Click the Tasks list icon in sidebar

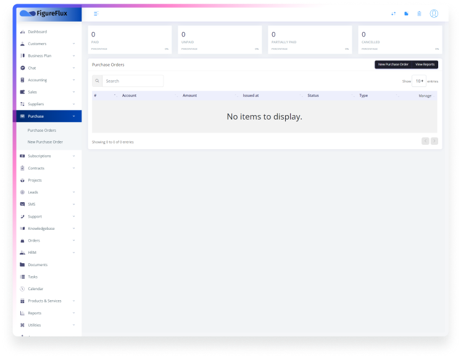(x=22, y=277)
